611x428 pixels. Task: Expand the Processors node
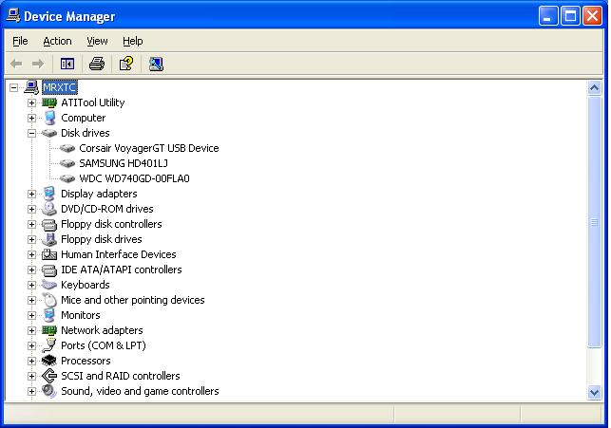click(x=31, y=361)
